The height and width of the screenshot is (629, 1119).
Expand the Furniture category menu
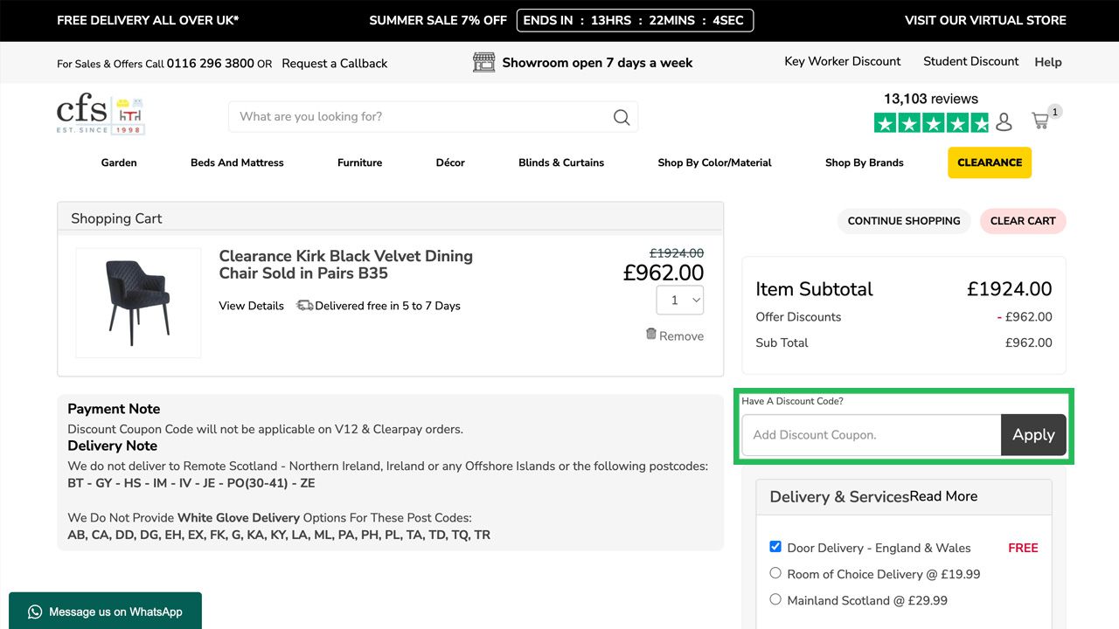coord(359,162)
